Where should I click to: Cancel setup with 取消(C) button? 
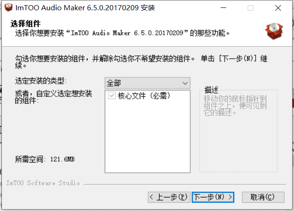(263, 197)
